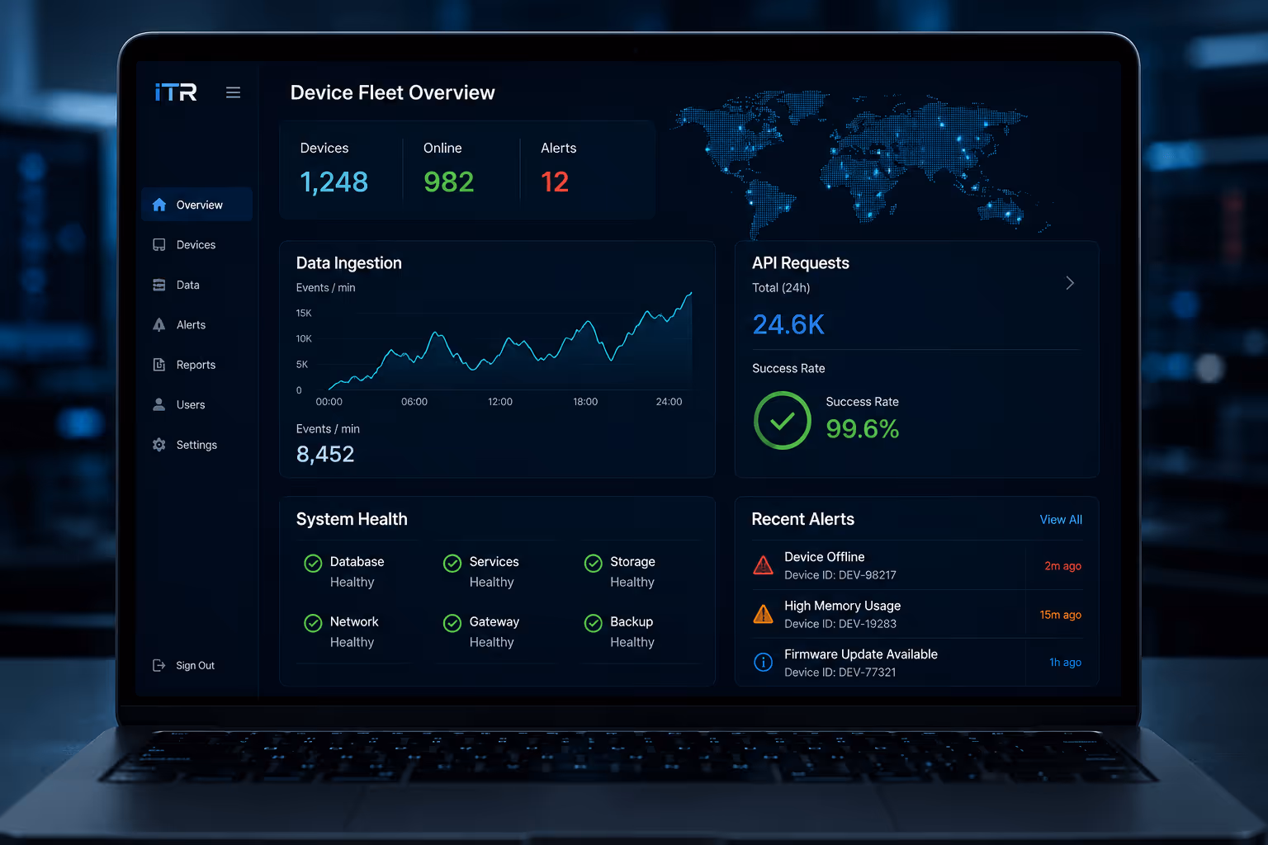The height and width of the screenshot is (845, 1268).
Task: Click View All in Recent Alerts
Action: (1061, 519)
